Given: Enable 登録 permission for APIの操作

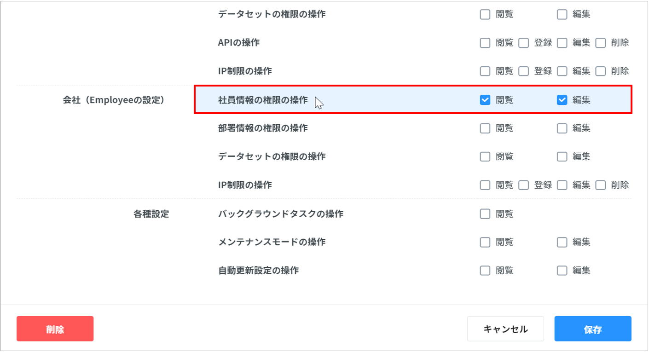Looking at the screenshot, I should tap(523, 43).
